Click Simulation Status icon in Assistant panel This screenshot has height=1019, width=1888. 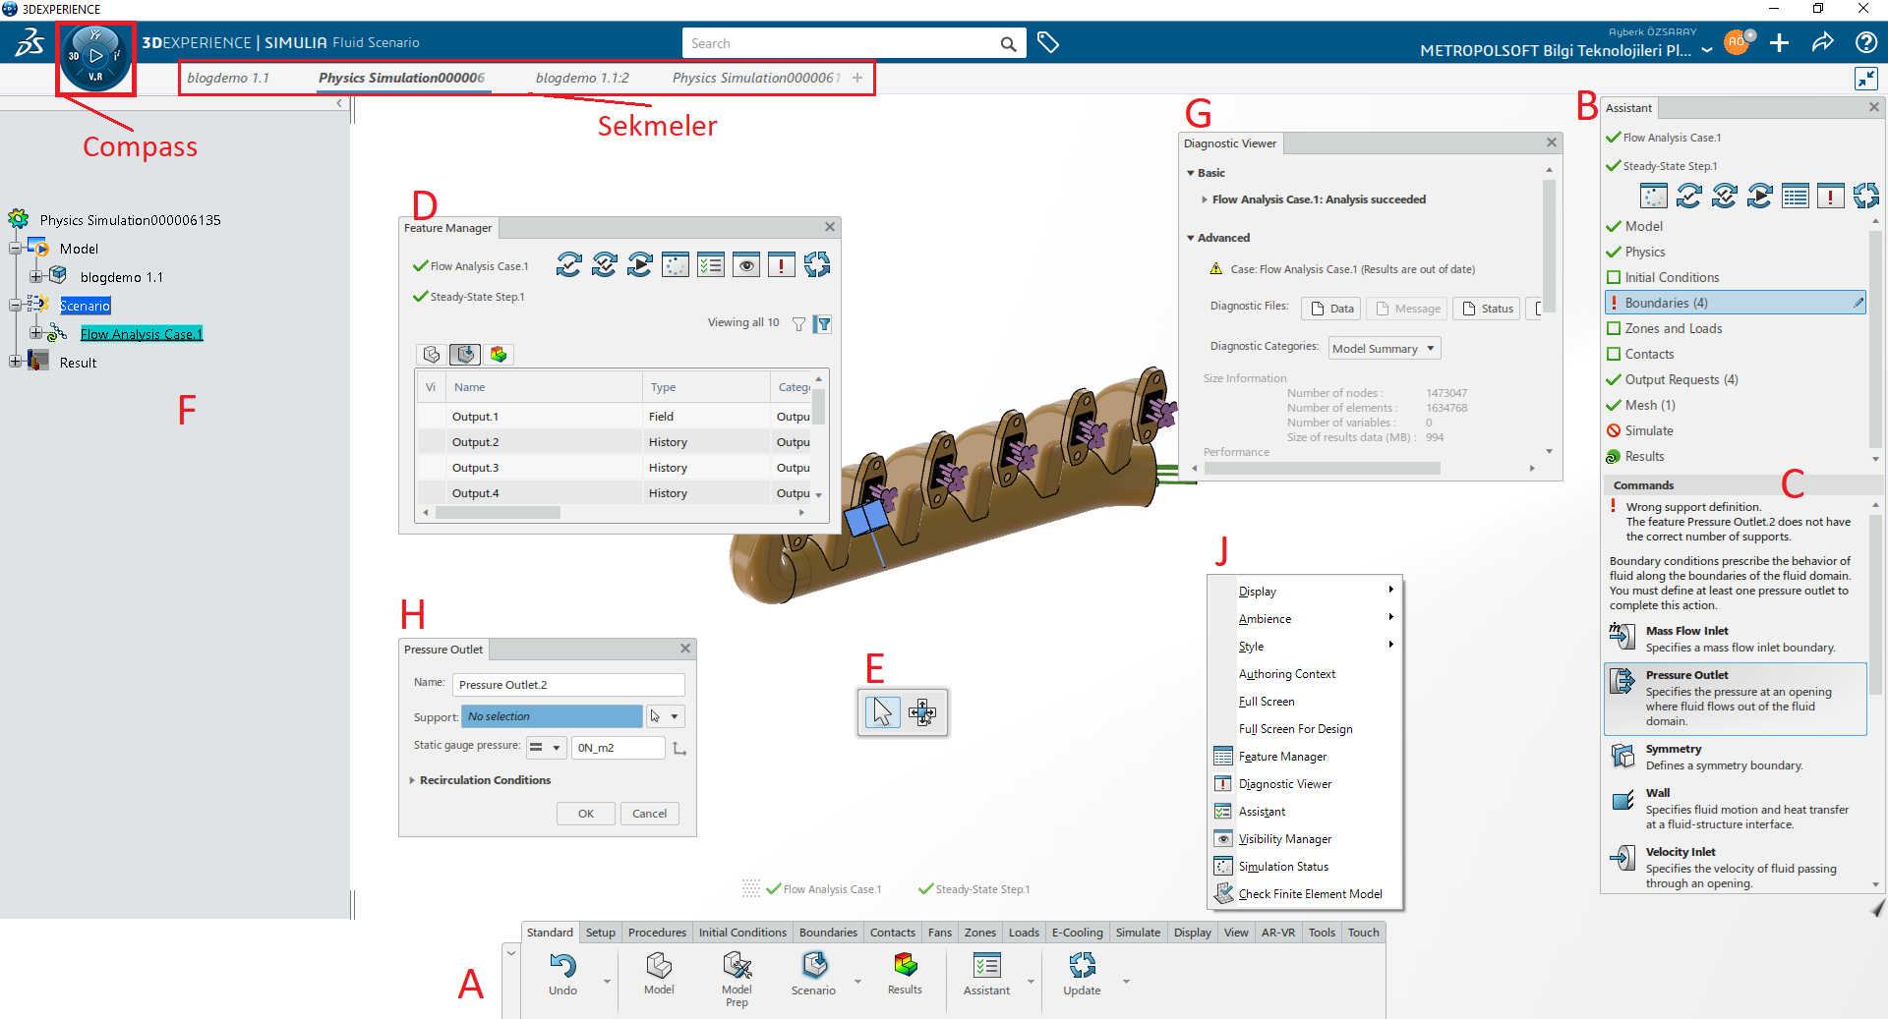[1654, 197]
